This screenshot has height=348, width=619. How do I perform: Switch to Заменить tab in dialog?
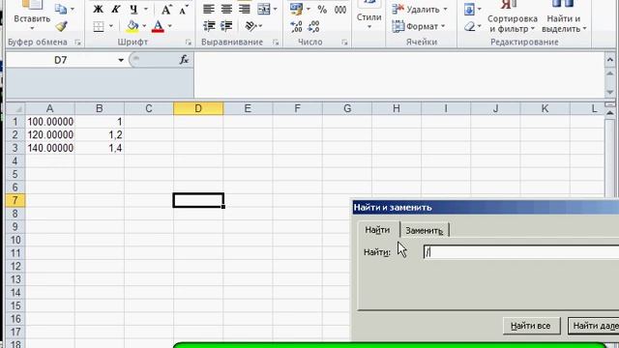click(x=425, y=230)
